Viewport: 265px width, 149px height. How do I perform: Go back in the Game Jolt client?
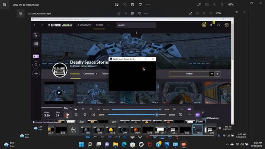[x=35, y=25]
